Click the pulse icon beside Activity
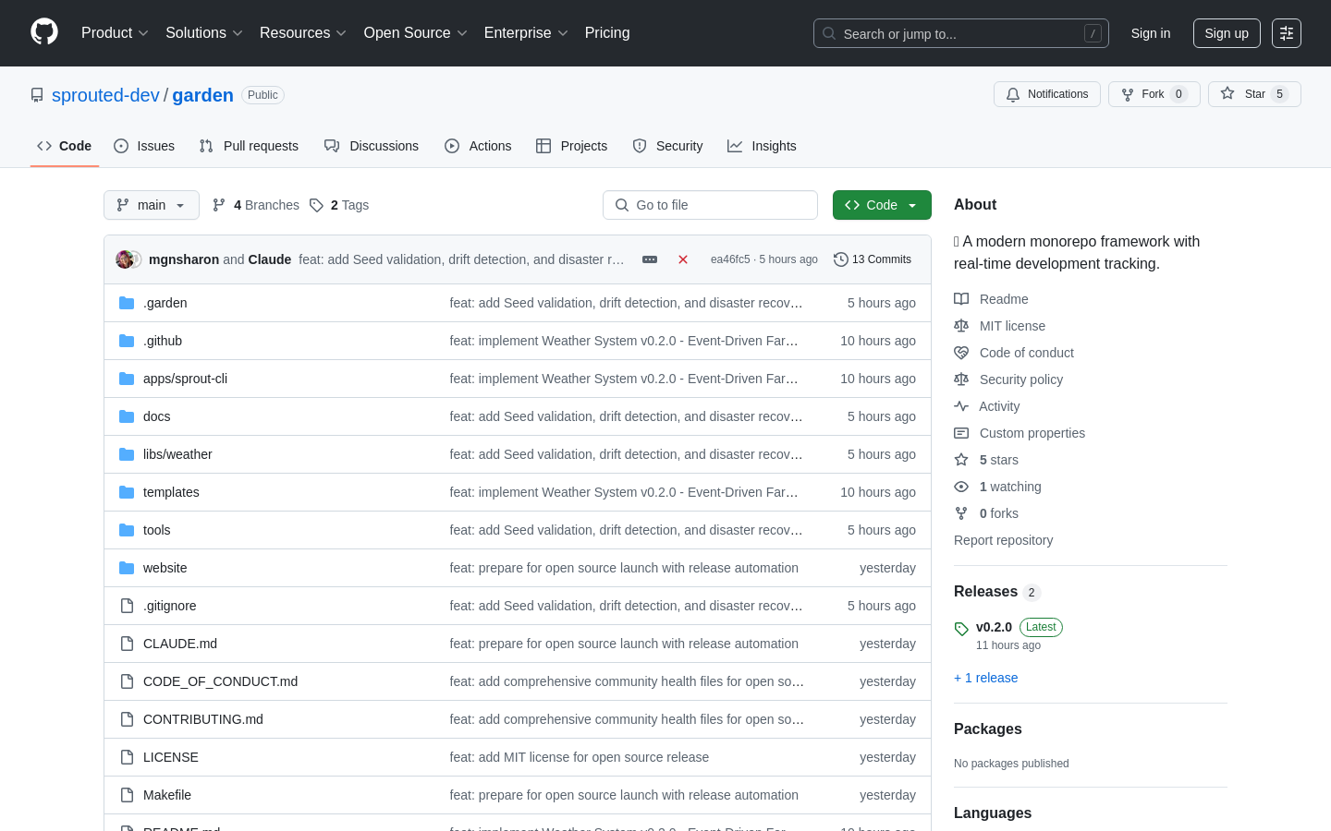 point(961,406)
